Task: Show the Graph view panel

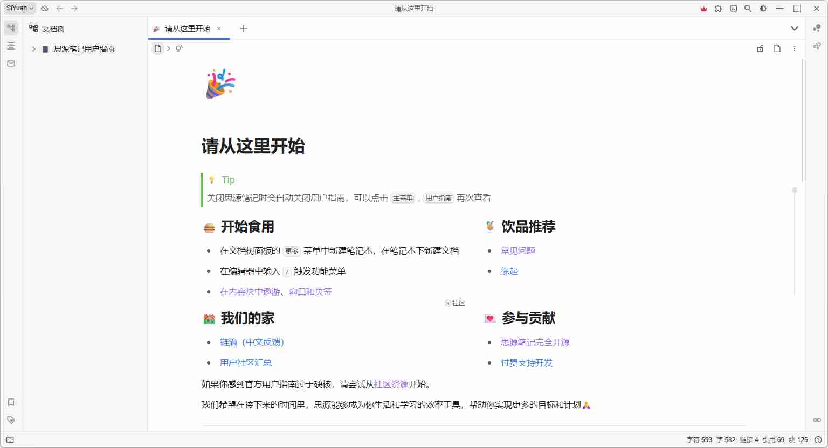Action: pyautogui.click(x=817, y=28)
